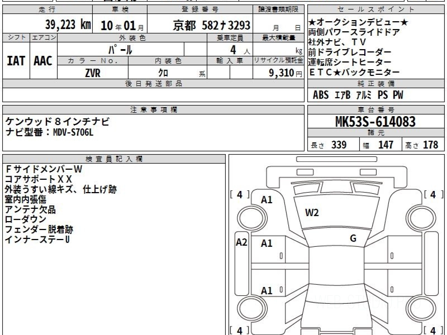Click the 外装色 header
The width and height of the screenshot is (447, 335).
pos(132,38)
